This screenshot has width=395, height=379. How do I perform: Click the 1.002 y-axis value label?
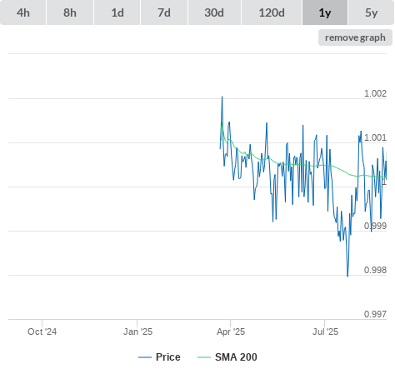point(375,93)
